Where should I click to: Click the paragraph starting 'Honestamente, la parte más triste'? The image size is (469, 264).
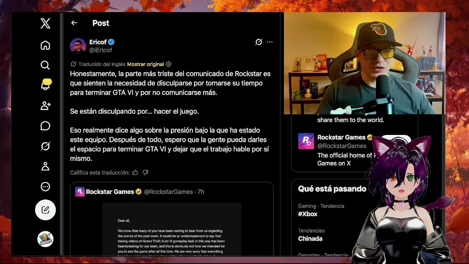click(170, 83)
